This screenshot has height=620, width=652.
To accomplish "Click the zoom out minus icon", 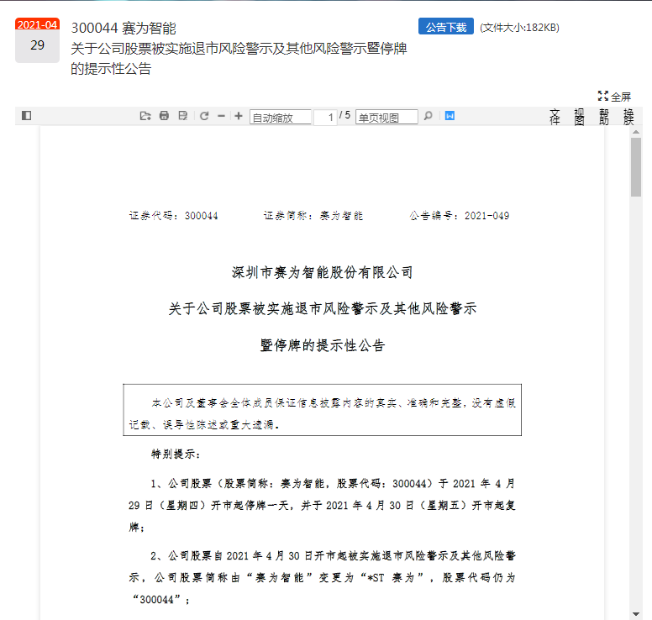I will tap(222, 116).
